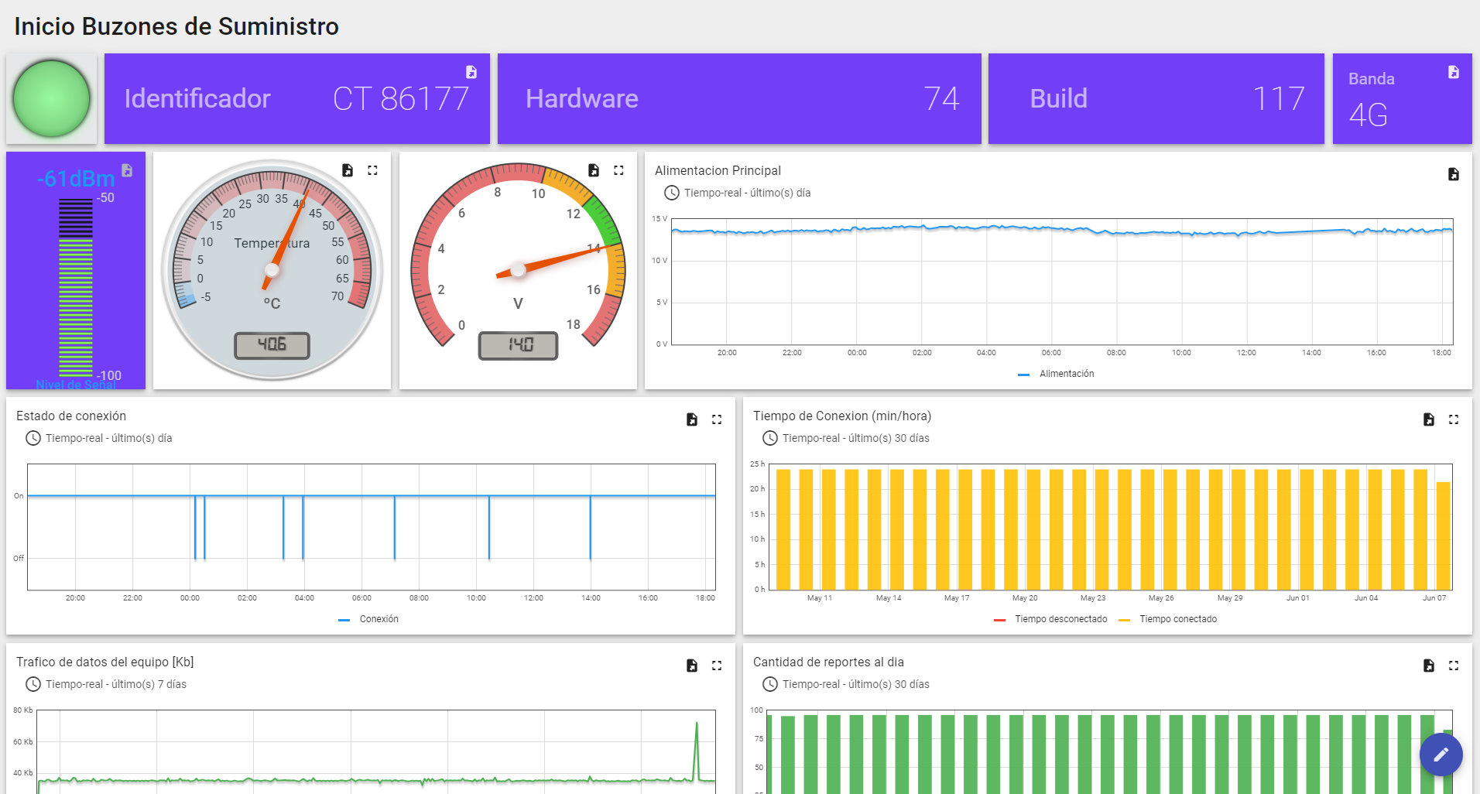Expand Tiempo de Conexion to fullscreen
1480x794 pixels.
1454,419
